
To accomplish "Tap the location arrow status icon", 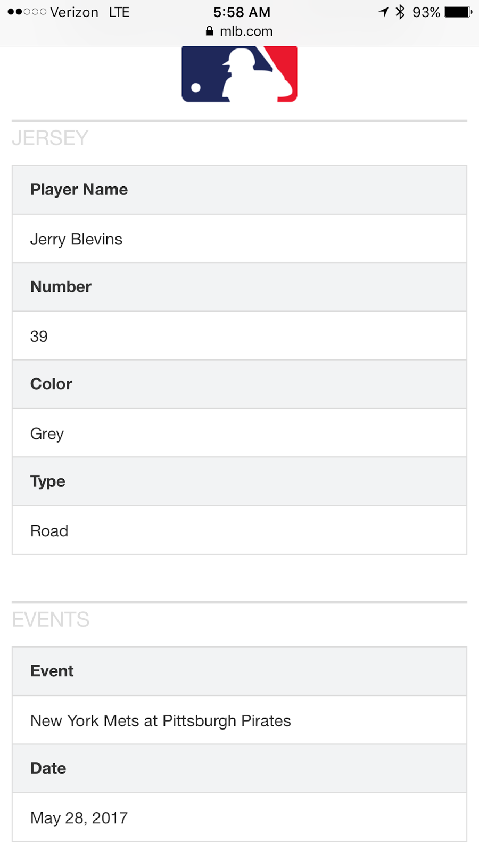I will click(x=384, y=12).
